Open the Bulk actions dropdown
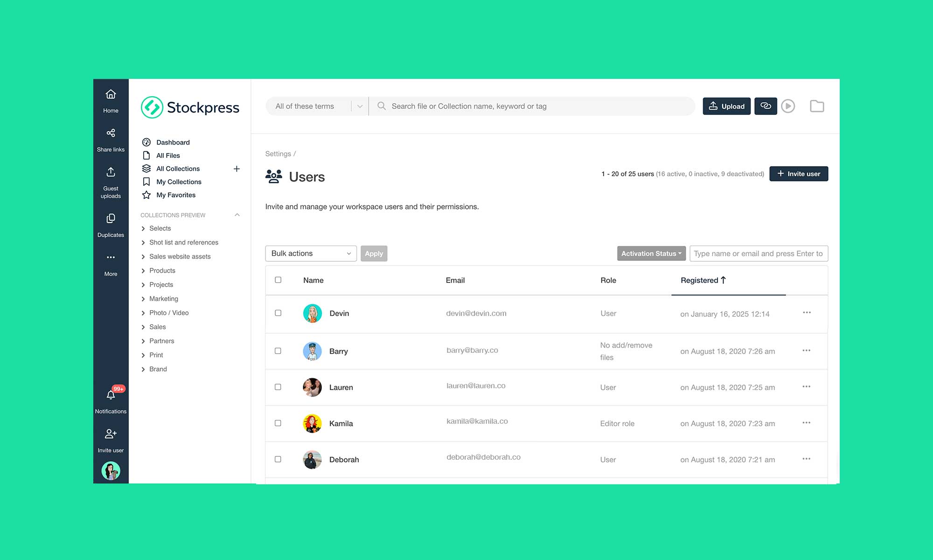 pos(310,253)
